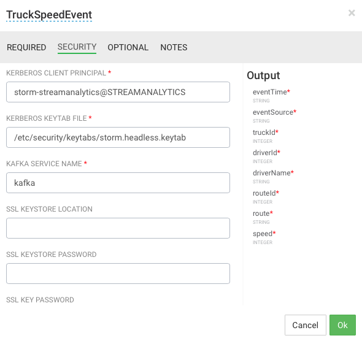Focus the SSL Keystore Password input

click(118, 274)
